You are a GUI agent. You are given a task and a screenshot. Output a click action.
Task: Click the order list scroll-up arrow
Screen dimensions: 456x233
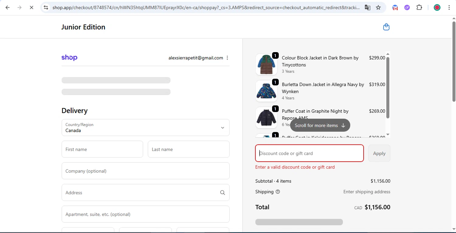(x=388, y=54)
